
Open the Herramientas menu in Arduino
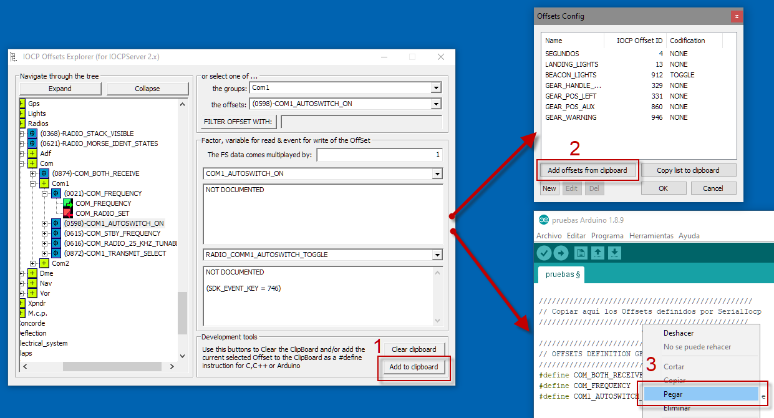tap(651, 236)
